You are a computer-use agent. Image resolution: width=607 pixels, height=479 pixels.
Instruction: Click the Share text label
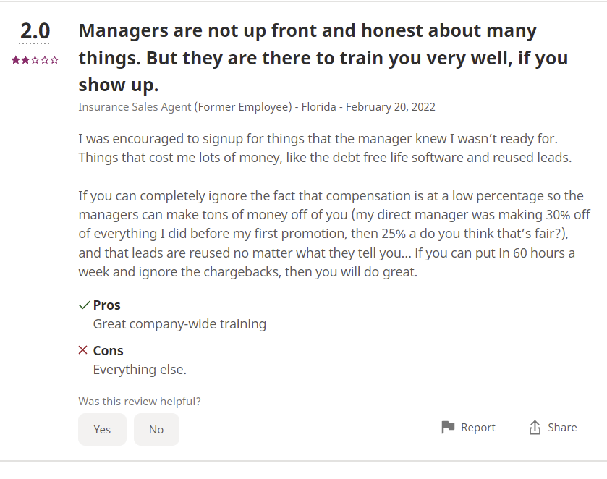pyautogui.click(x=562, y=428)
